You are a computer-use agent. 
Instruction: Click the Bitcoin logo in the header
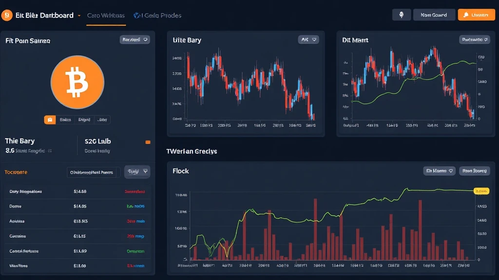(x=7, y=16)
